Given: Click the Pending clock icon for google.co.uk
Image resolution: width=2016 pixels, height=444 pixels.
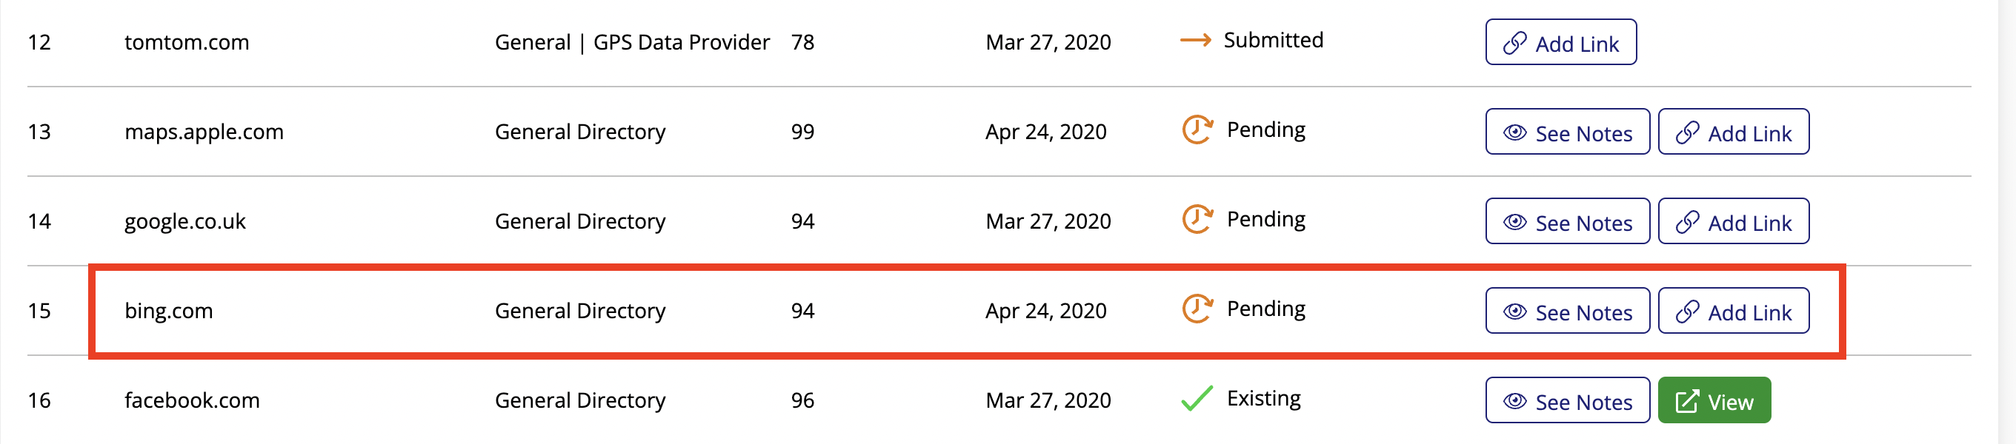Looking at the screenshot, I should coord(1197,220).
